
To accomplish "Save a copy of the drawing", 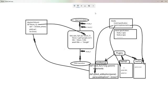I will 89,6.
